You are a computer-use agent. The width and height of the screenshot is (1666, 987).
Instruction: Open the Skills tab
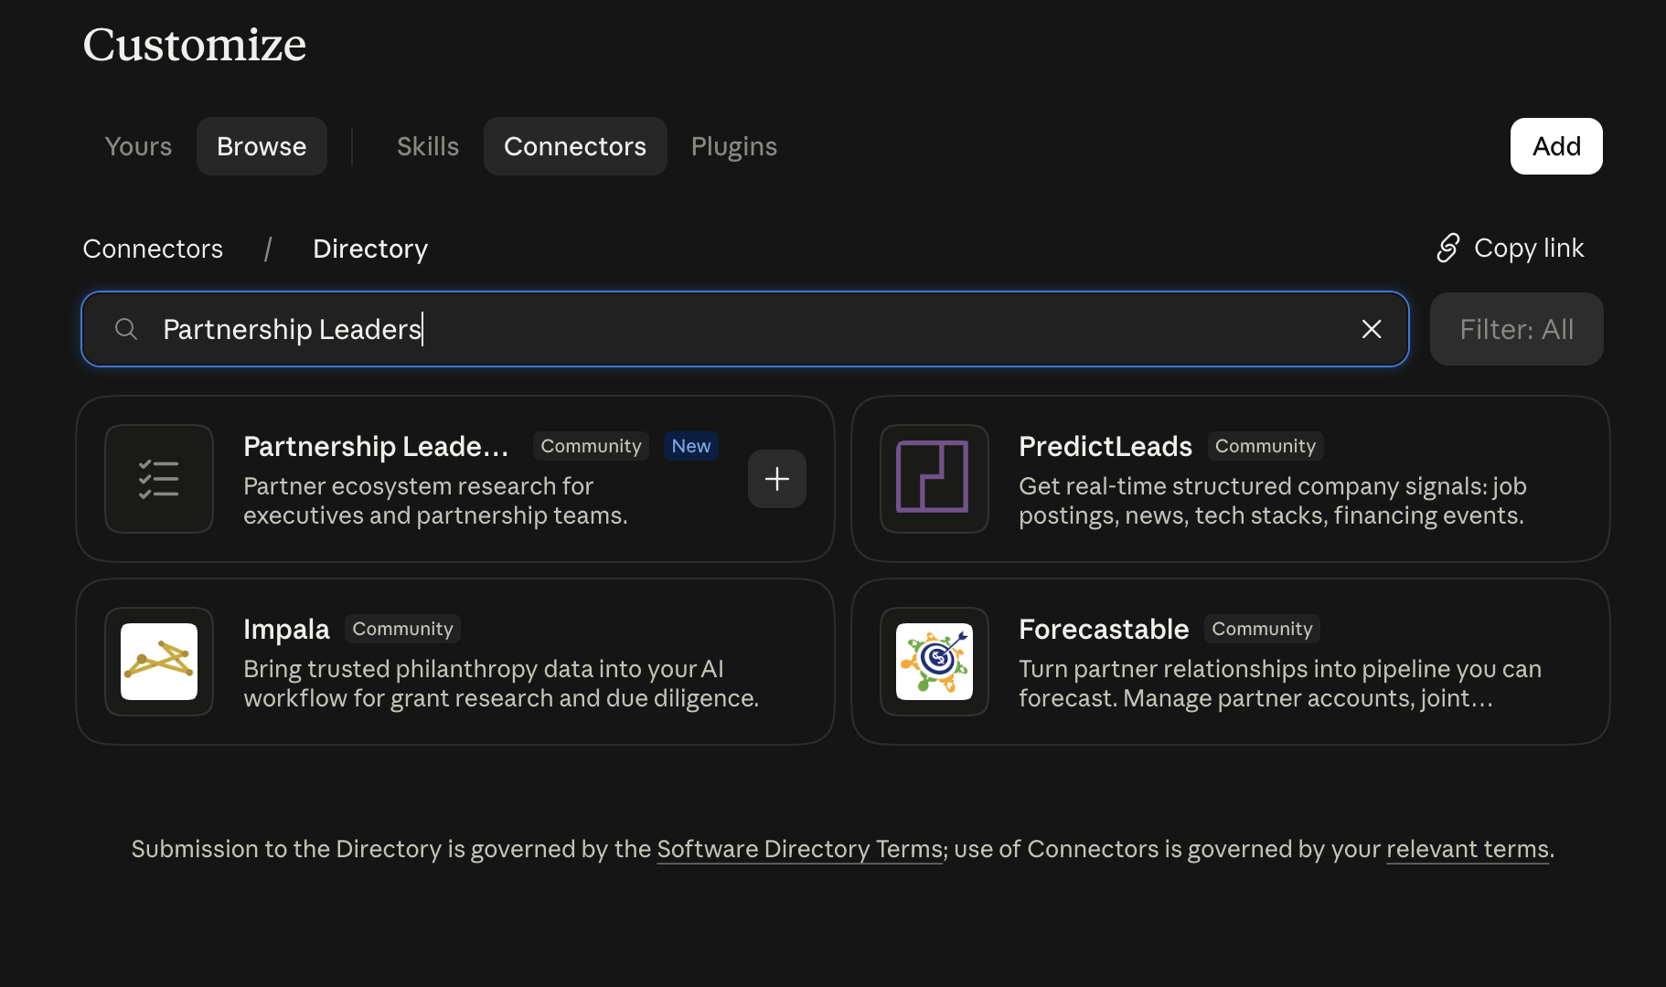point(428,146)
